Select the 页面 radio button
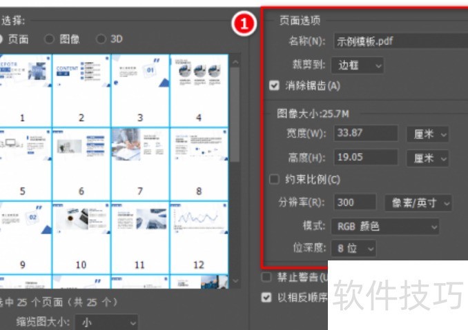468x330 pixels. click(x=1, y=39)
